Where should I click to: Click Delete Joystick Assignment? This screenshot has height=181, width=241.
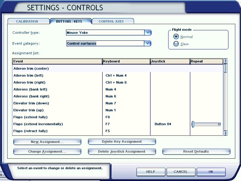pos(122,151)
